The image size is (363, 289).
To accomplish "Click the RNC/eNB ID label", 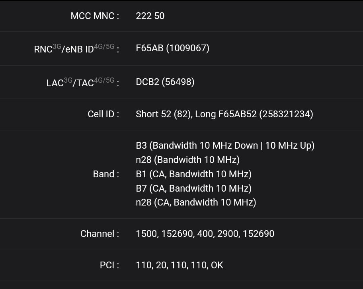I will pos(76,48).
